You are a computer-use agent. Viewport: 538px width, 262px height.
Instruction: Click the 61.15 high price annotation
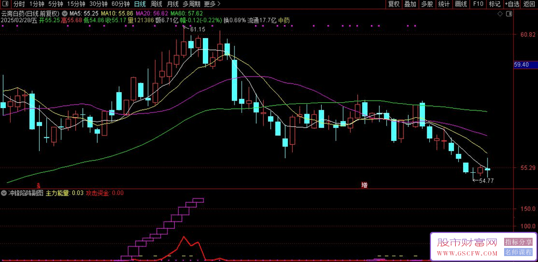tap(197, 30)
